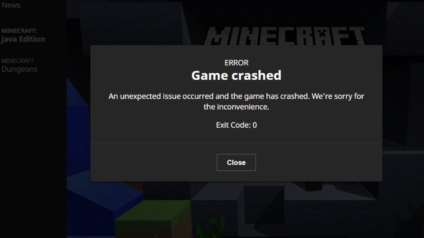Click the small MINECRAFT label above Dungeons
The width and height of the screenshot is (424, 238).
coord(18,61)
